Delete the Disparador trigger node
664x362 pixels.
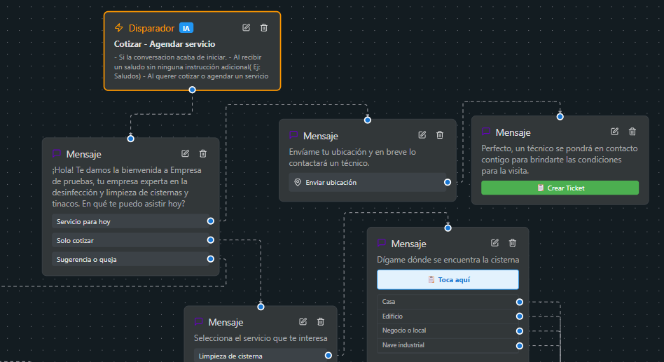264,27
